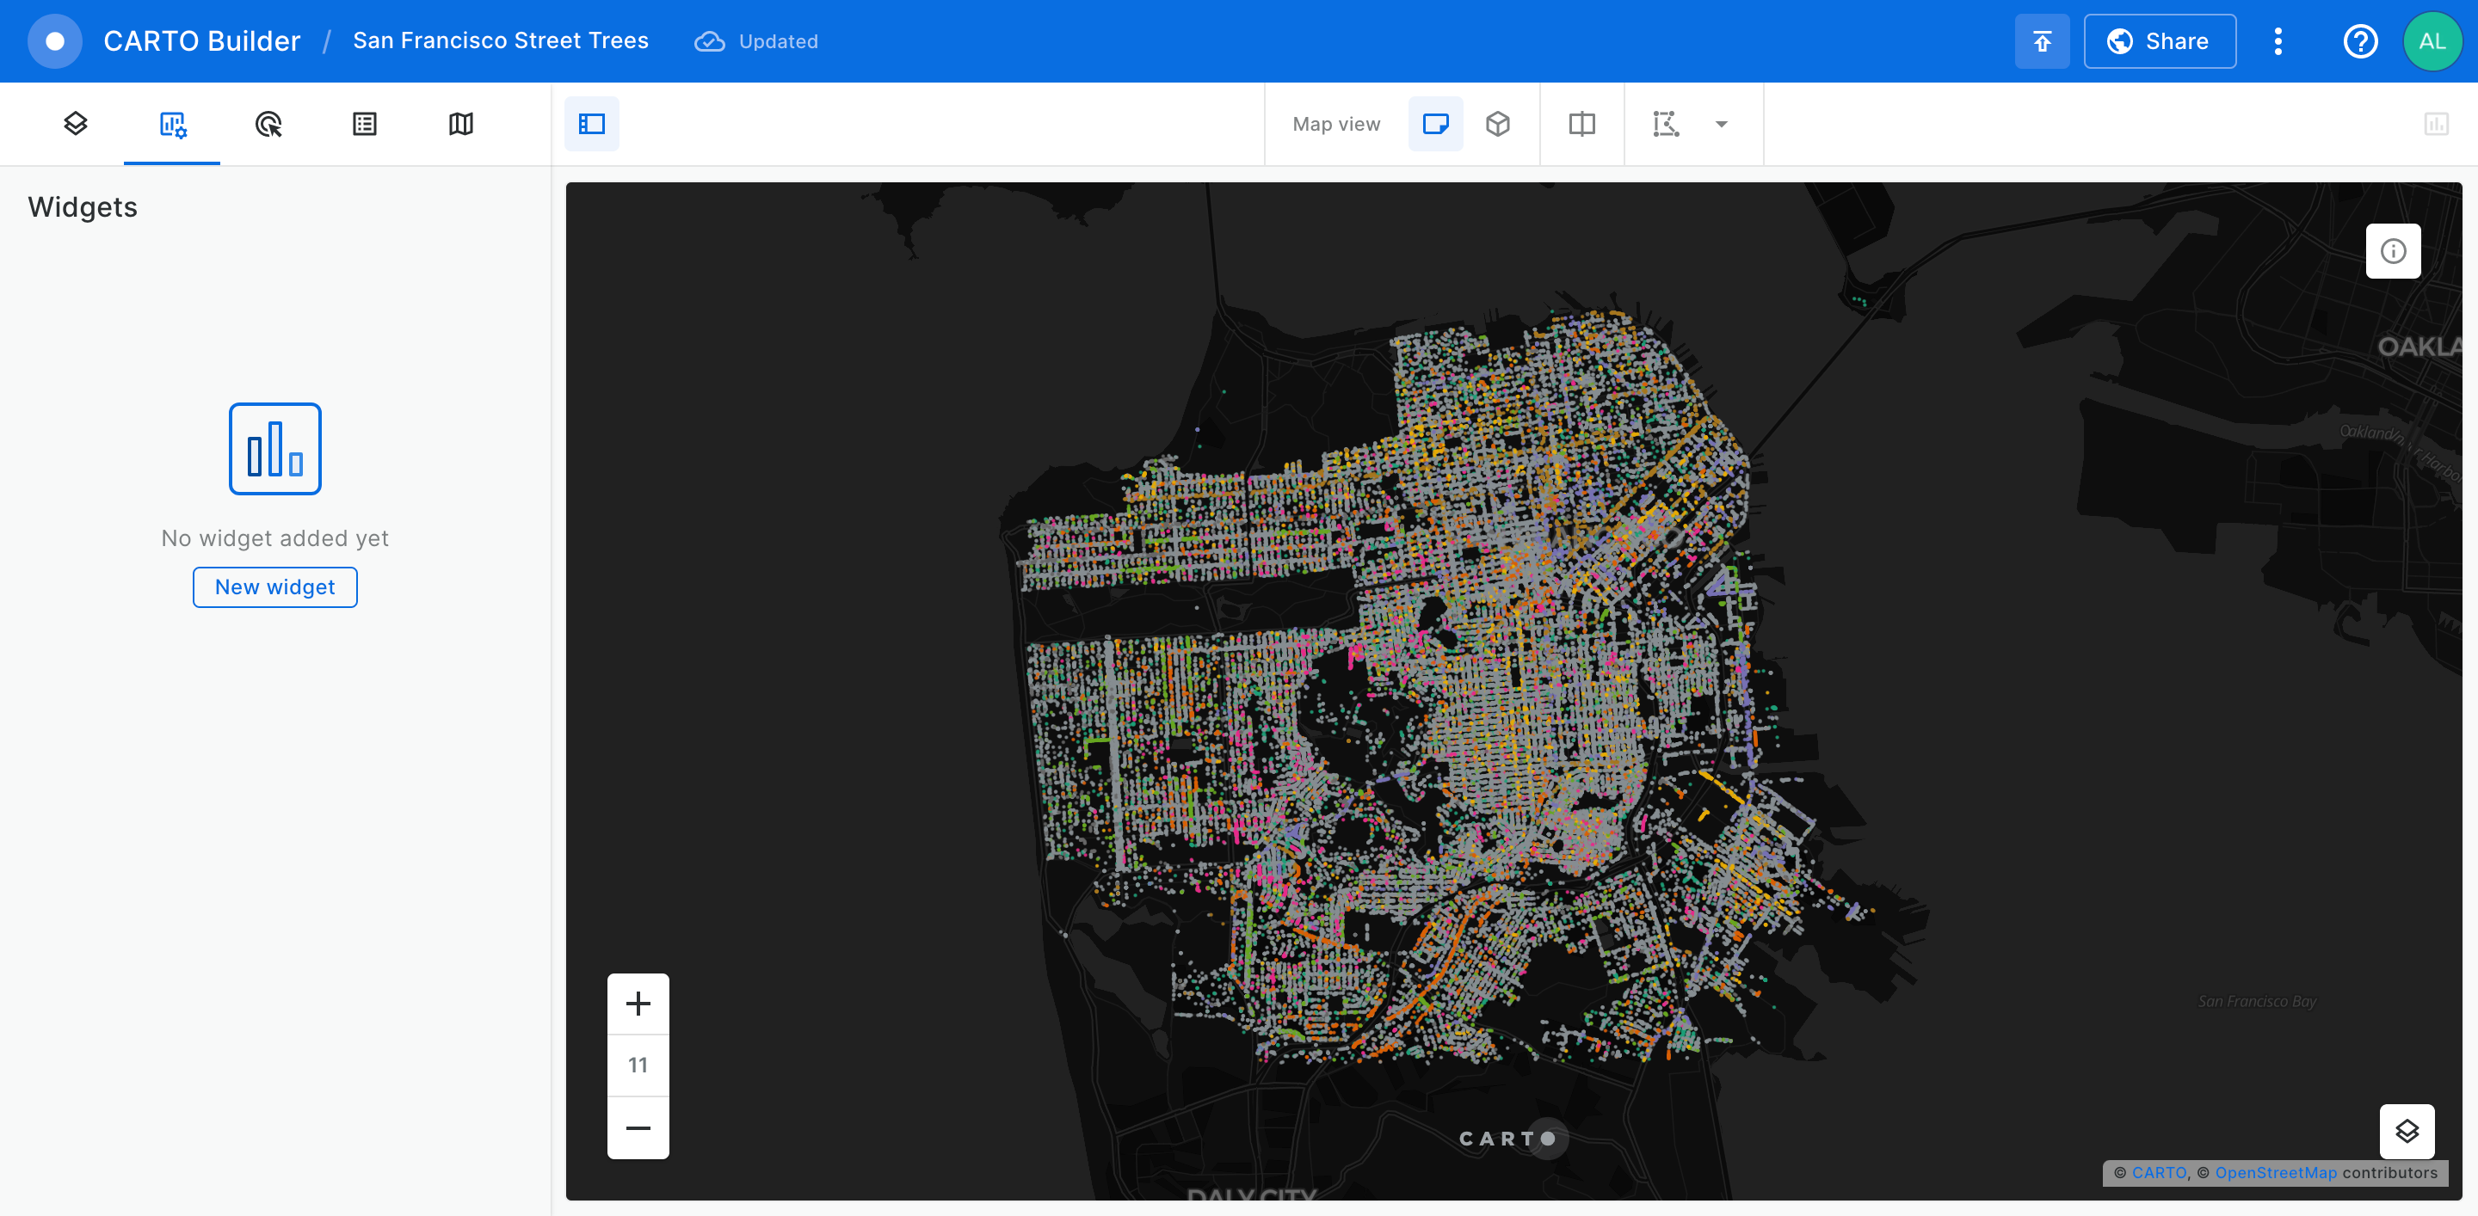Expand the spatial filter tool dropdown arrow
The image size is (2478, 1216).
[x=1722, y=124]
